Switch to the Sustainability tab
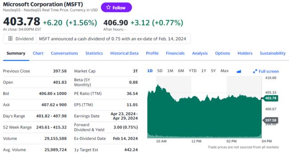 273,53
